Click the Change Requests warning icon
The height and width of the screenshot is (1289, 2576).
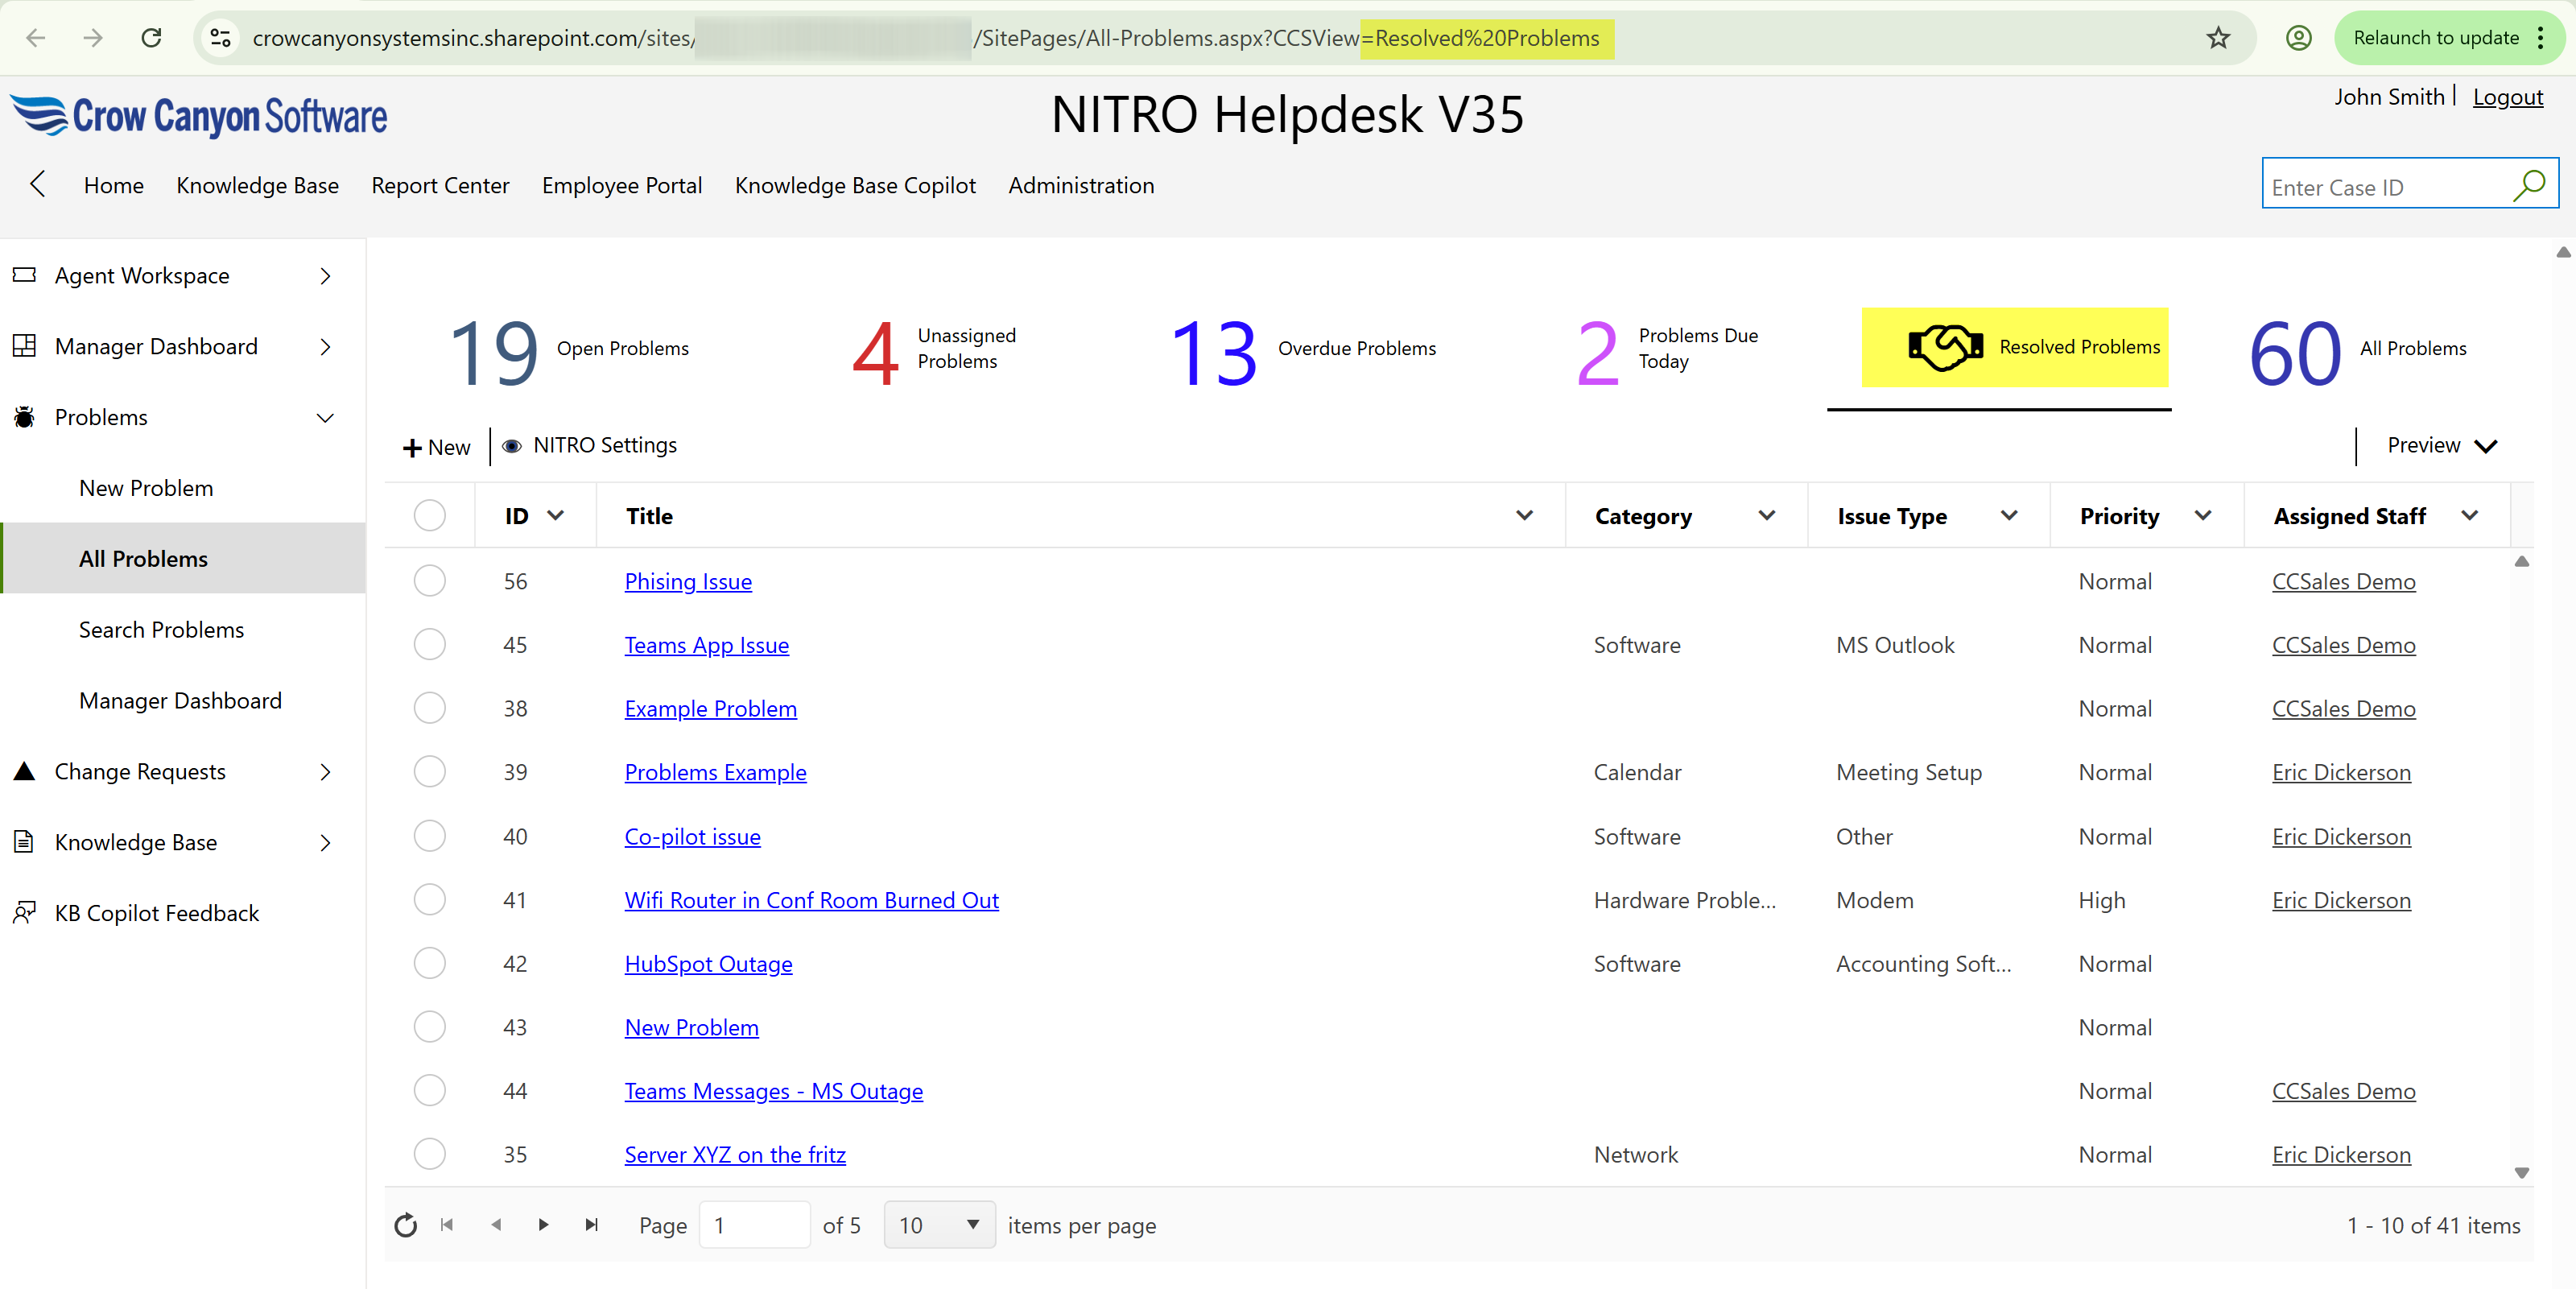24,771
